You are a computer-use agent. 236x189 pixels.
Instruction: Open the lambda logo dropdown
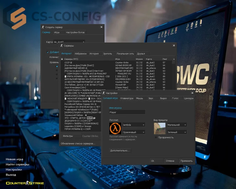coord(134,125)
